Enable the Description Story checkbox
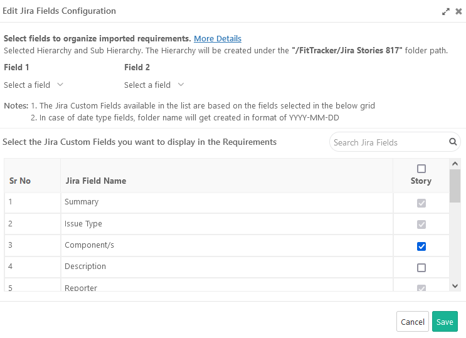 pyautogui.click(x=421, y=267)
